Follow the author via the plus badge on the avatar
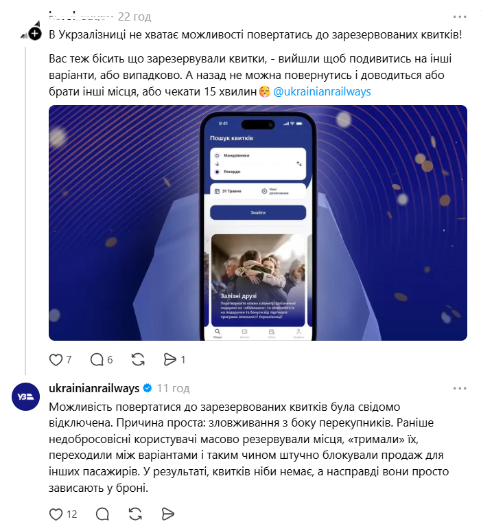The height and width of the screenshot is (531, 481). point(35,34)
